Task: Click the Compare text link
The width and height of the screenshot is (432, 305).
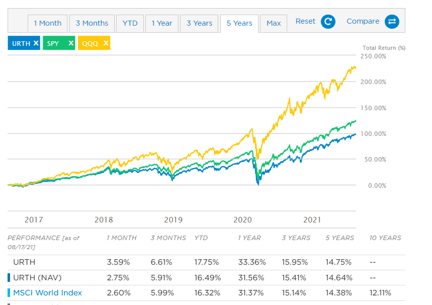Action: click(x=363, y=21)
